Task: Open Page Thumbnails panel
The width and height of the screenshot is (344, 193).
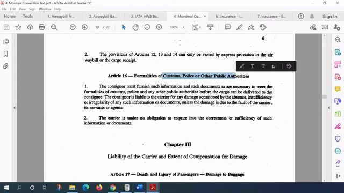Action: click(x=6, y=42)
